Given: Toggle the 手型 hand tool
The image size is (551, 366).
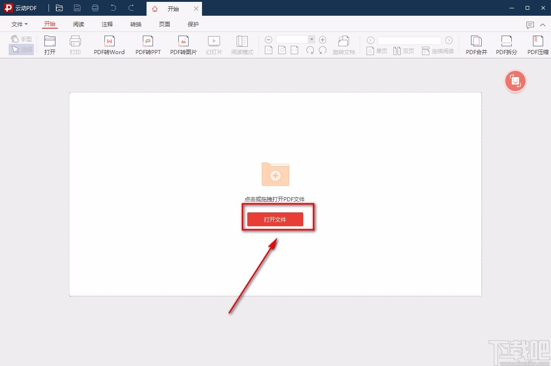Looking at the screenshot, I should 21,39.
